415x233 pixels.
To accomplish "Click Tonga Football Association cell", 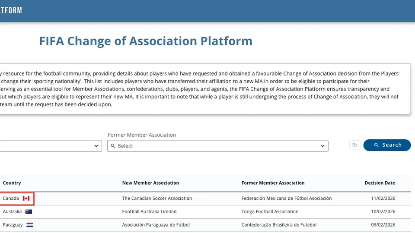I will pyautogui.click(x=270, y=211).
